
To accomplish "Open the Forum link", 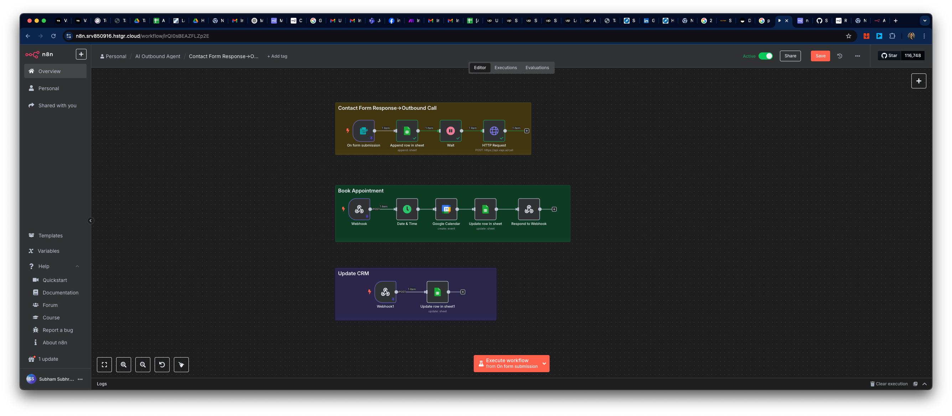I will [56, 305].
